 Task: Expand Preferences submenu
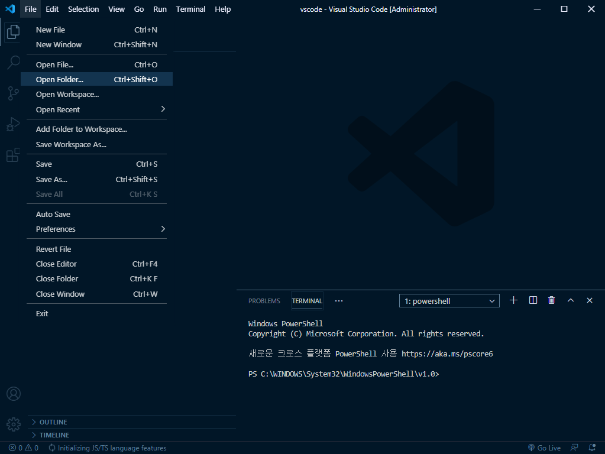[96, 229]
